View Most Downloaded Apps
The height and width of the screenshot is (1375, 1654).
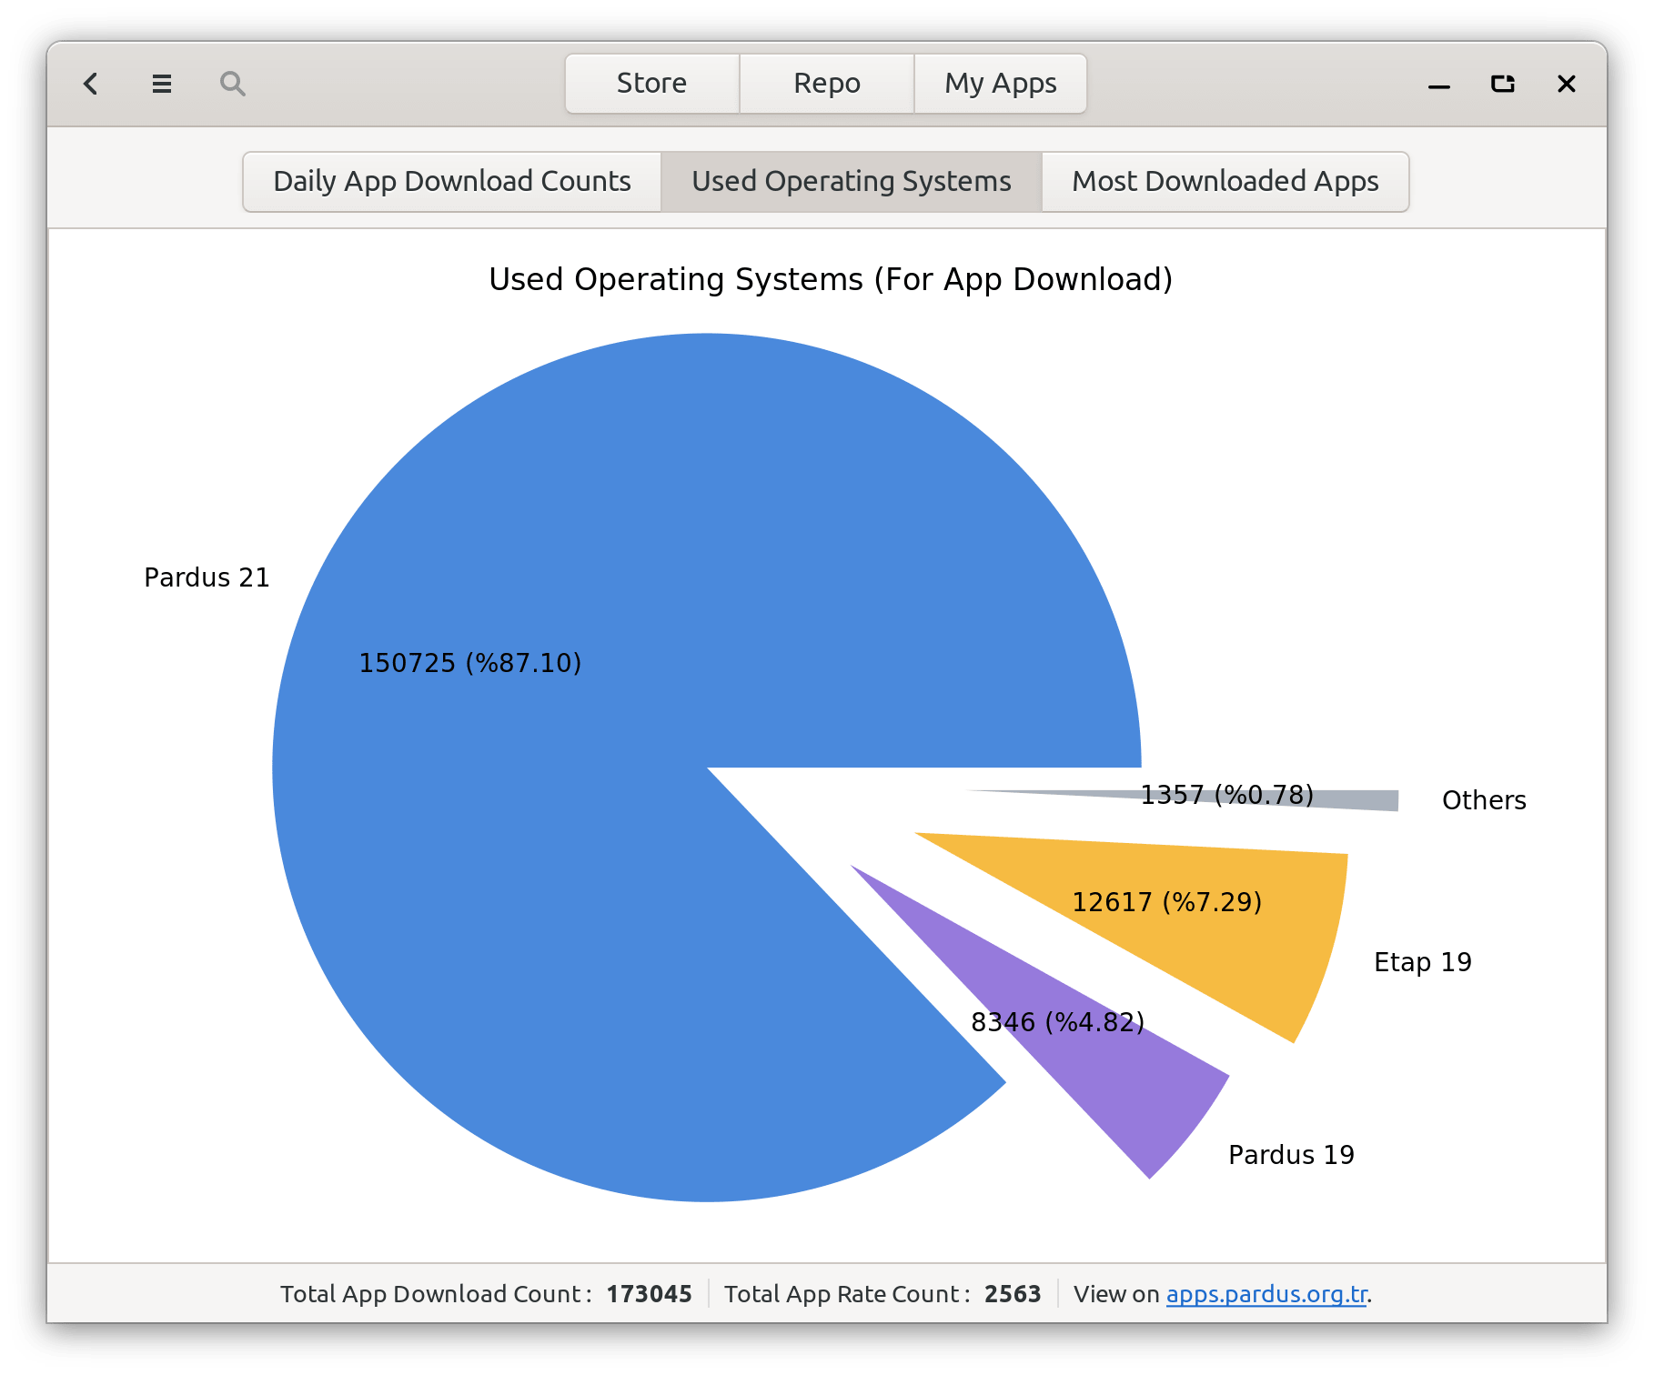pos(1225,182)
